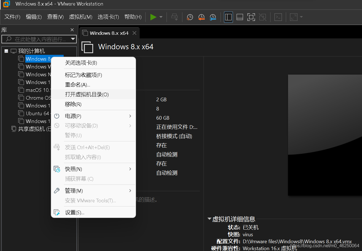
Task: Select 我的计算机 in the library tree
Action: pyautogui.click(x=31, y=51)
